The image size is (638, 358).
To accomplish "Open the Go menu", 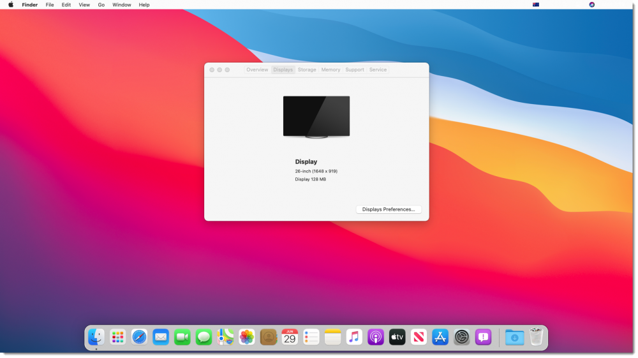I will 101,5.
